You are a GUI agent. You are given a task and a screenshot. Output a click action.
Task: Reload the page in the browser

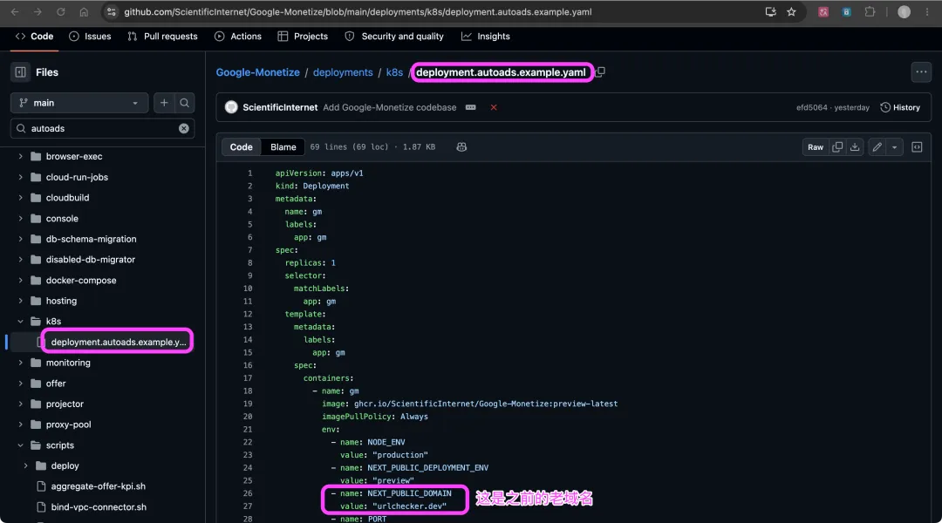[61, 12]
